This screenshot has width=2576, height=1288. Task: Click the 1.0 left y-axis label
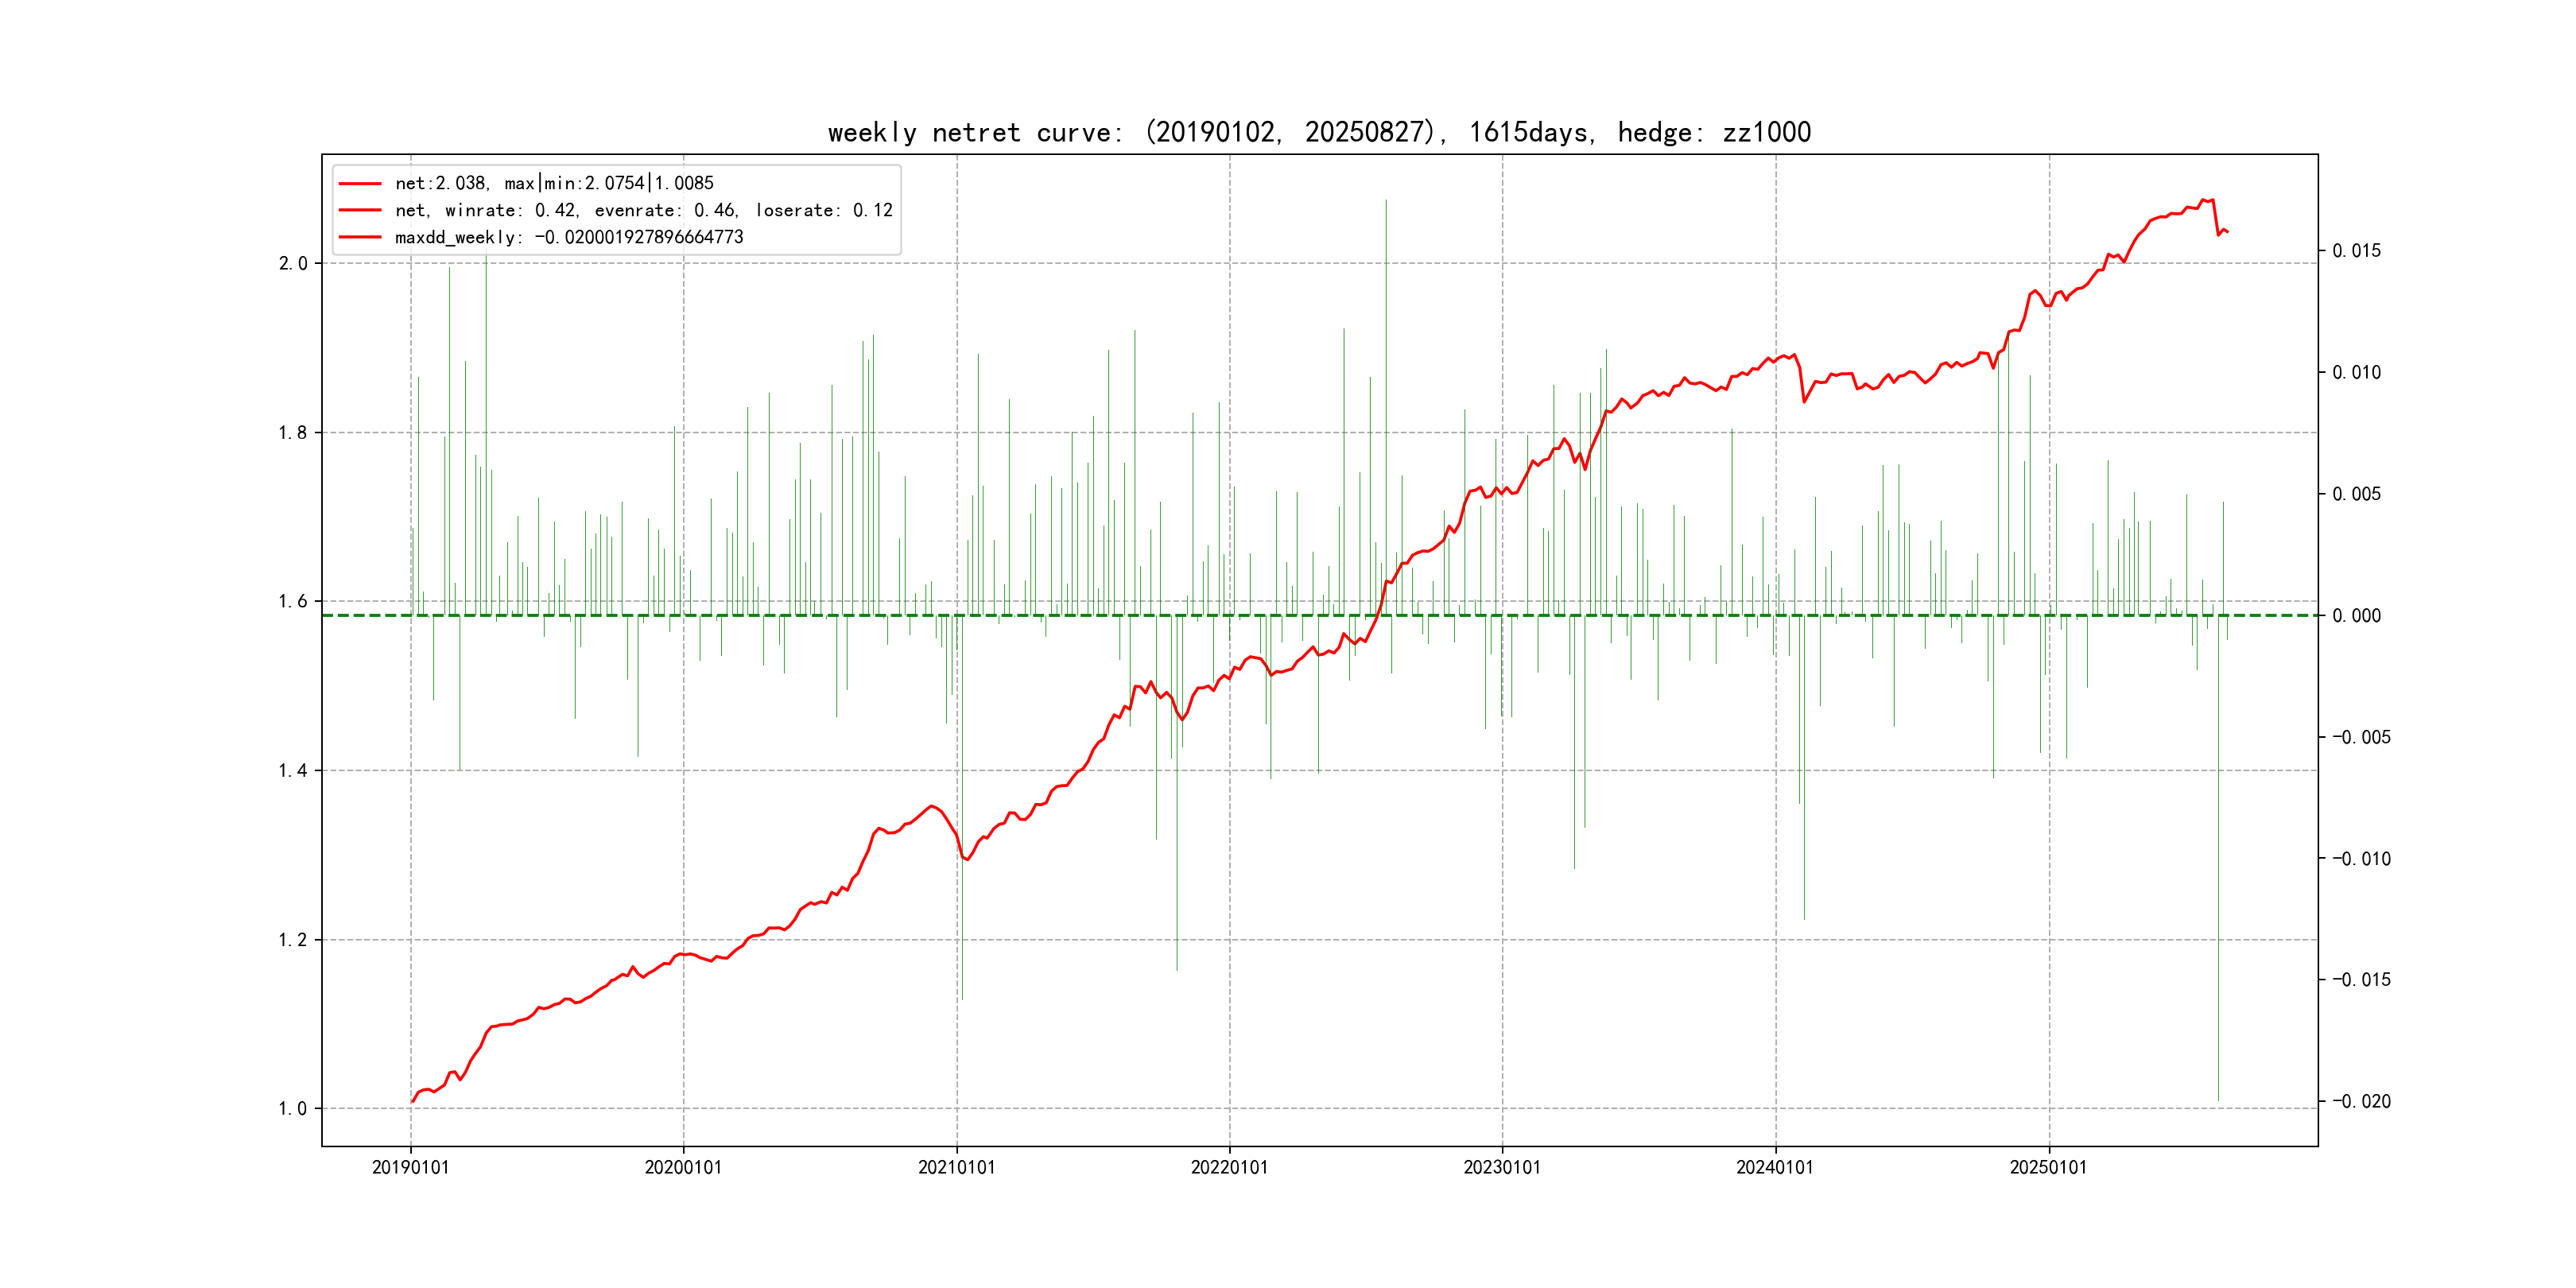[x=293, y=1108]
